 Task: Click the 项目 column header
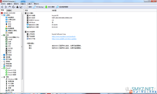click(x=37, y=10)
